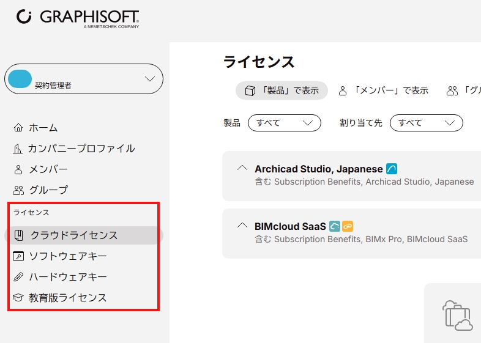
Task: Open the 製品 filter dropdown
Action: 285,123
